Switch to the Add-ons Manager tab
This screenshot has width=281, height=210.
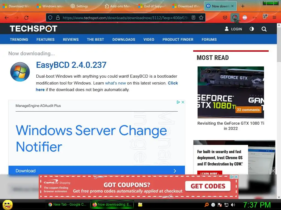click(x=118, y=6)
